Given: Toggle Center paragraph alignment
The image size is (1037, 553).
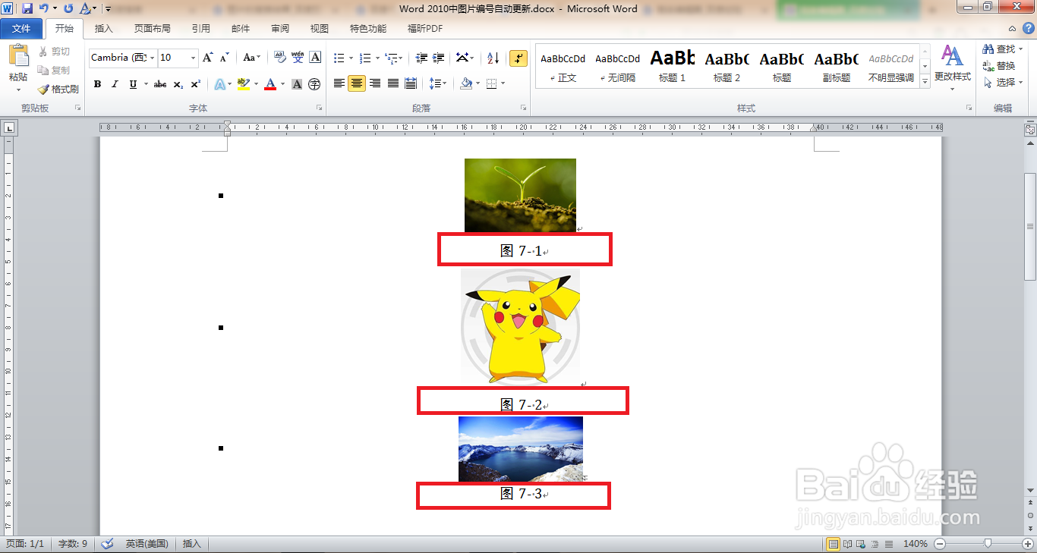Looking at the screenshot, I should point(357,83).
